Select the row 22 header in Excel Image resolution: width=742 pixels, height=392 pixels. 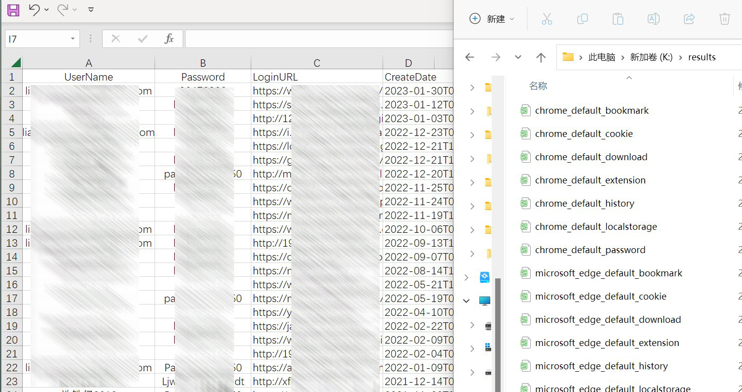click(x=12, y=367)
